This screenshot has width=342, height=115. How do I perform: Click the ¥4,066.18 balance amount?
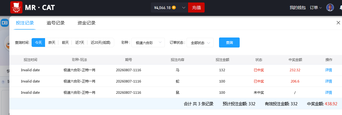[x=162, y=7]
